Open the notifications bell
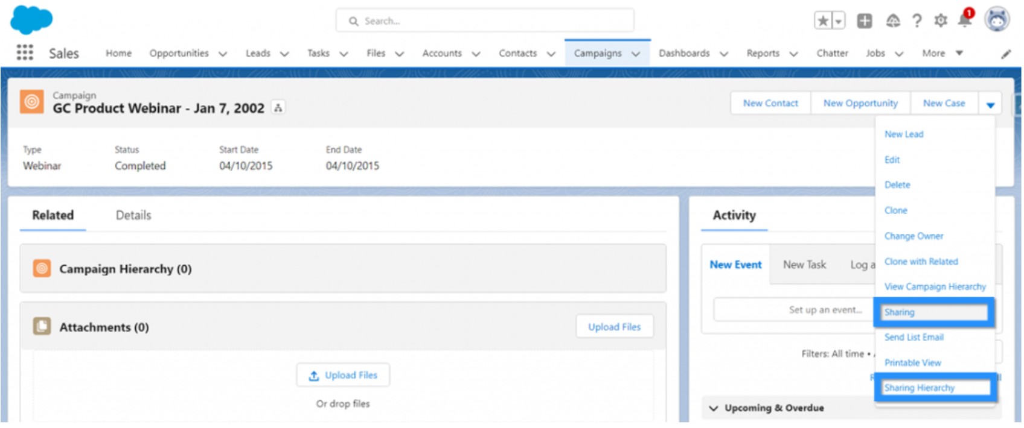Image resolution: width=1024 pixels, height=428 pixels. click(x=965, y=20)
